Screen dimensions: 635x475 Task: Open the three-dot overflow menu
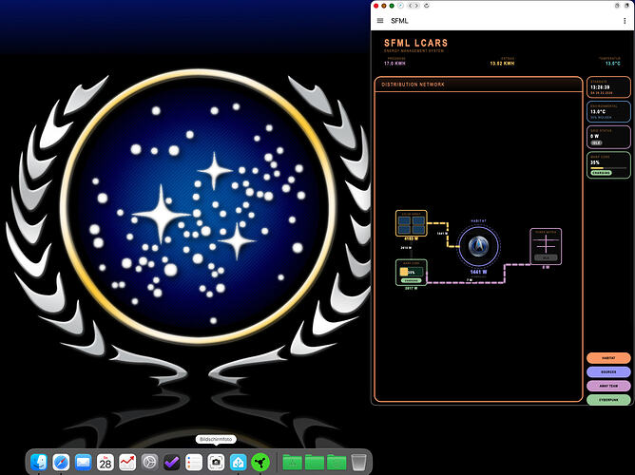(x=624, y=21)
